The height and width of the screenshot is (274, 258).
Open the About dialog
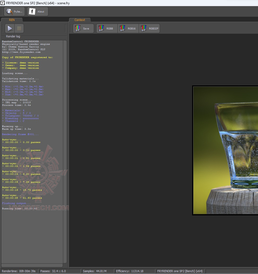[x=38, y=11]
